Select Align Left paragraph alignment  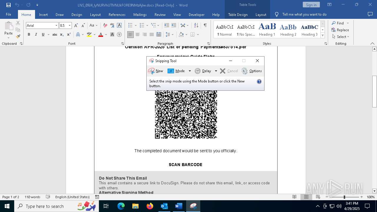130,34
